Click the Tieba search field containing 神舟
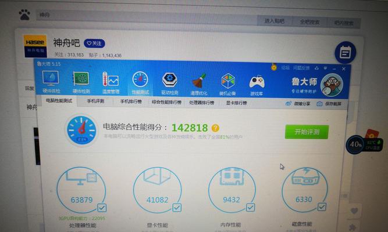This screenshot has height=232, width=388. [147, 17]
